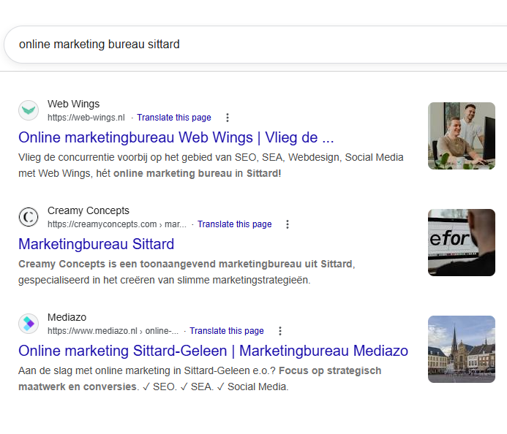The image size is (507, 434).
Task: Open 'Online marketingbureau Web Wings' result title
Action: (x=176, y=137)
